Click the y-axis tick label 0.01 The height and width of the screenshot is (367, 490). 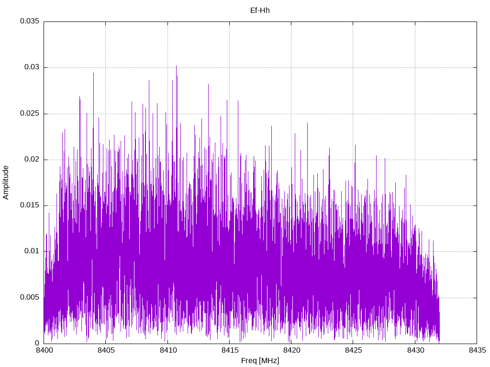(x=32, y=251)
